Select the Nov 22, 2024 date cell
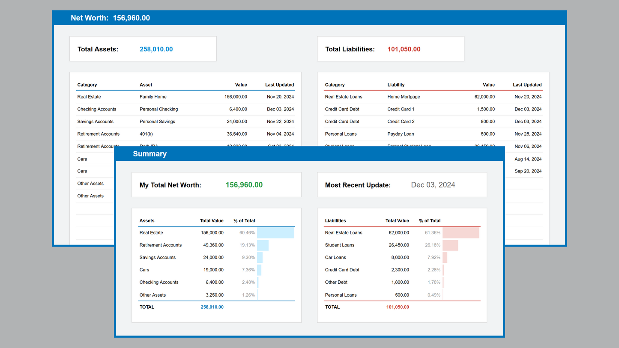Image resolution: width=619 pixels, height=348 pixels. tap(280, 122)
